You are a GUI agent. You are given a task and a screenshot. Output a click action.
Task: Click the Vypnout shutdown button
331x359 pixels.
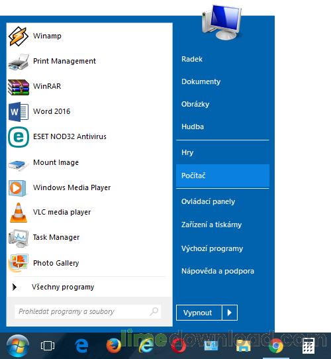click(199, 313)
